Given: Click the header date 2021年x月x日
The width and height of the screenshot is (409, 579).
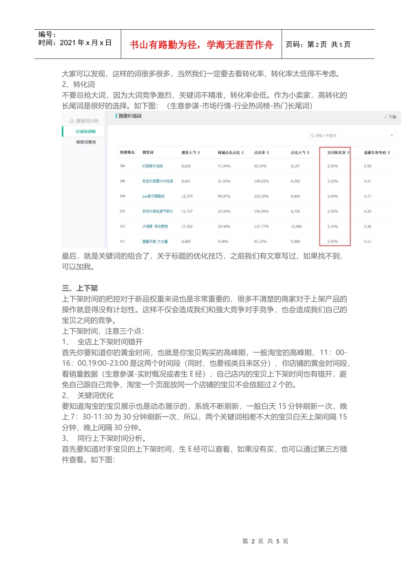Looking at the screenshot, I should pos(86,43).
